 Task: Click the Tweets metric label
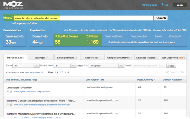point(159,36)
